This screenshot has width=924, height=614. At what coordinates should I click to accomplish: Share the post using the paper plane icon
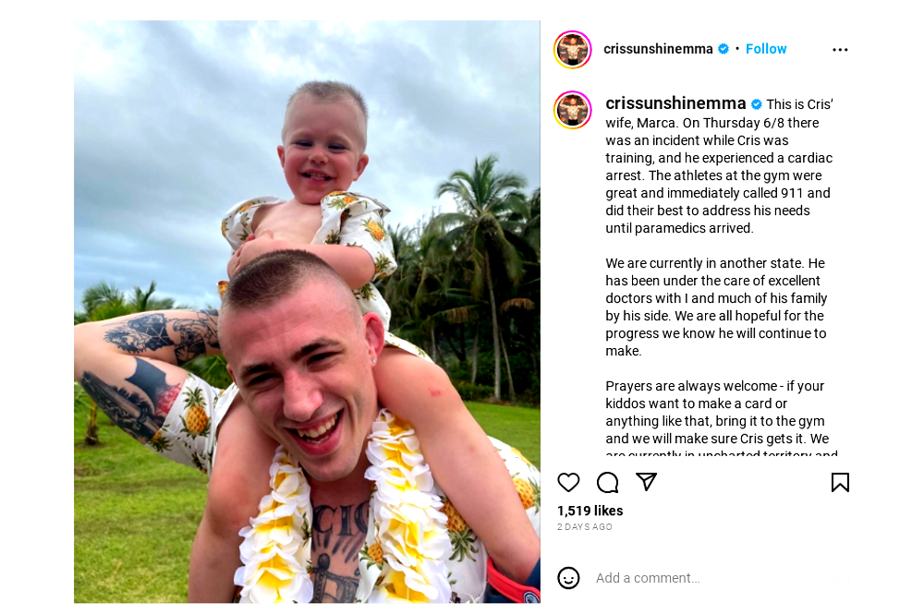coord(647,482)
